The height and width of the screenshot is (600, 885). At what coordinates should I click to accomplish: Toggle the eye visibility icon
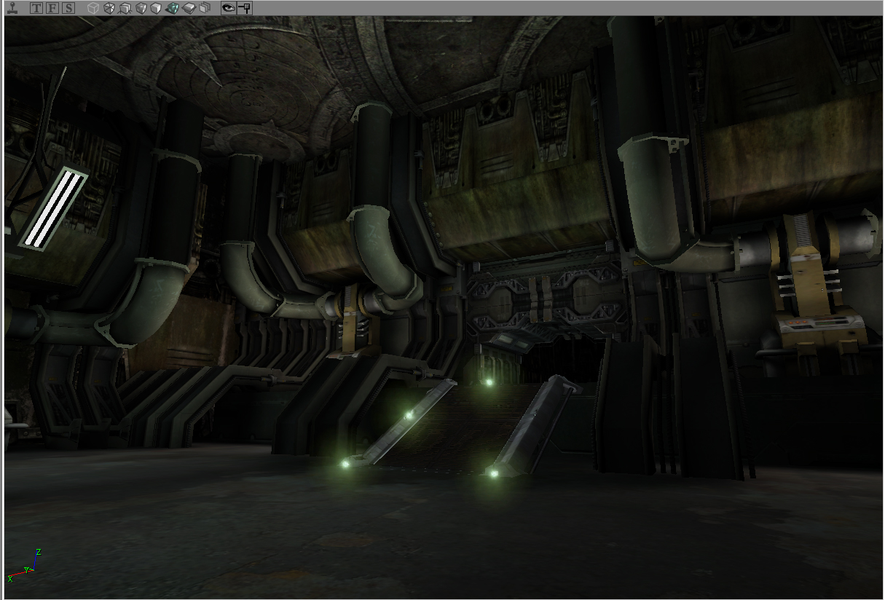pos(228,8)
